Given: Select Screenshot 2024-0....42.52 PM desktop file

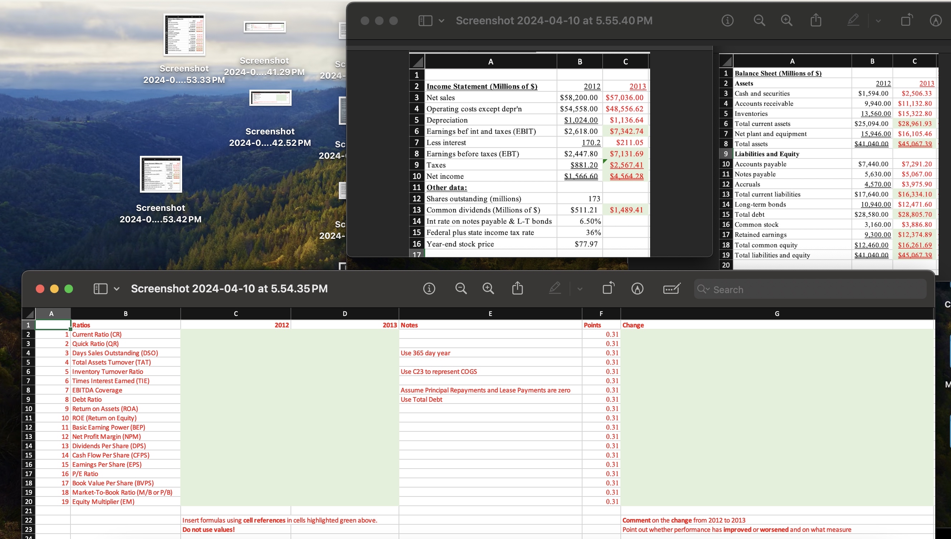Looking at the screenshot, I should (270, 98).
